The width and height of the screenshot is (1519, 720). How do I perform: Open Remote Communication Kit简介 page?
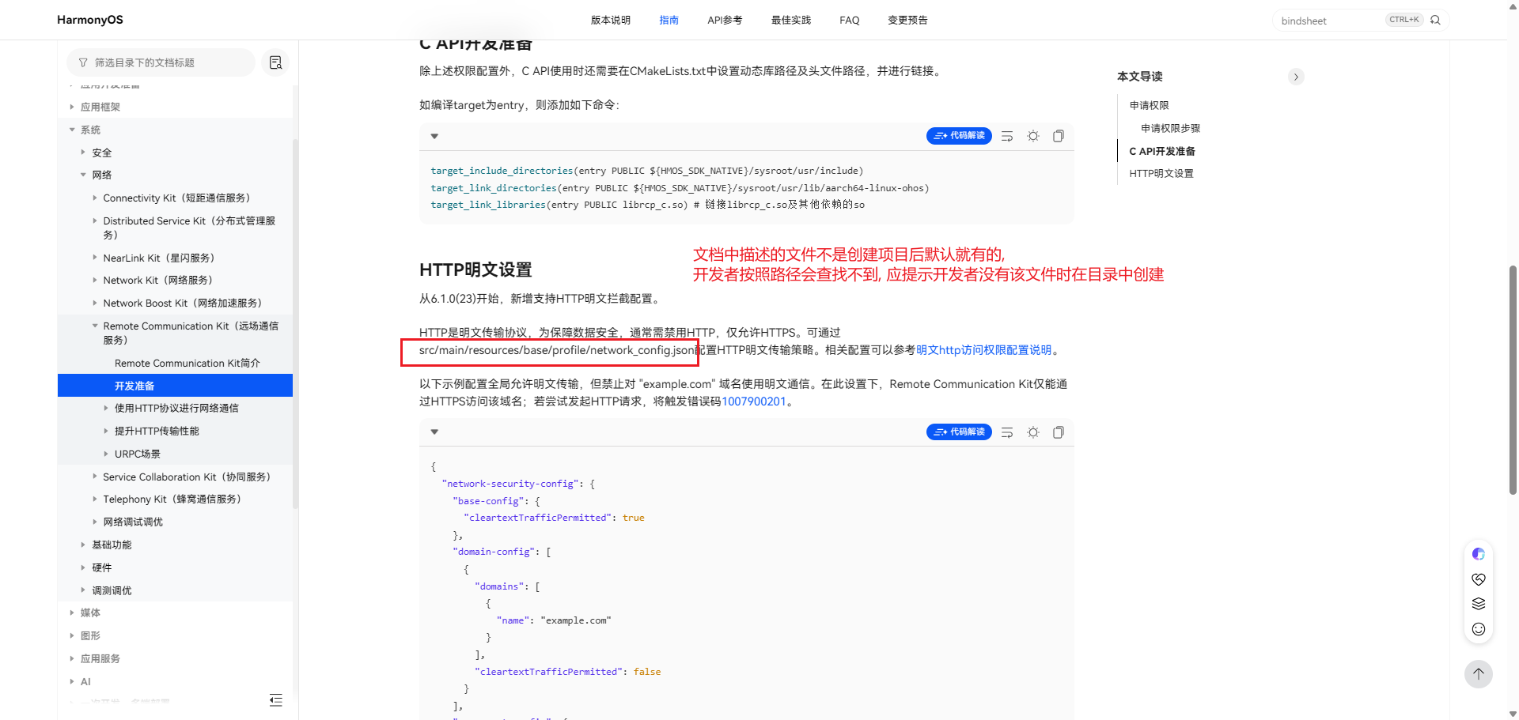(x=187, y=363)
